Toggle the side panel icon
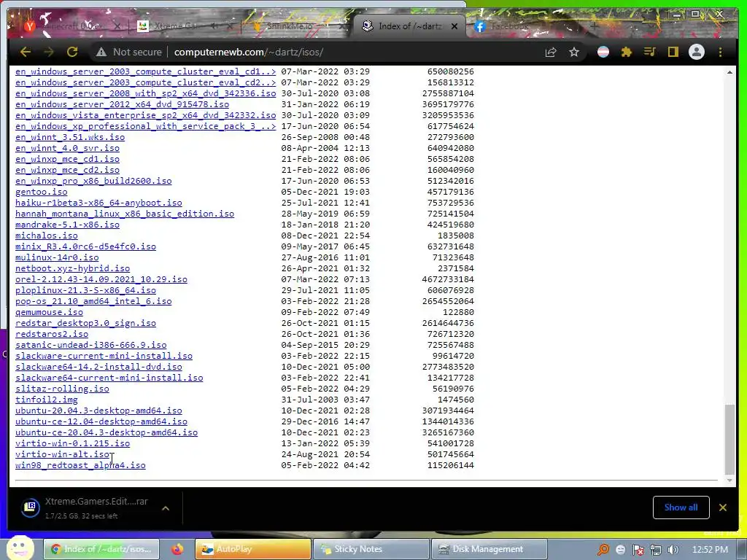 (x=673, y=52)
